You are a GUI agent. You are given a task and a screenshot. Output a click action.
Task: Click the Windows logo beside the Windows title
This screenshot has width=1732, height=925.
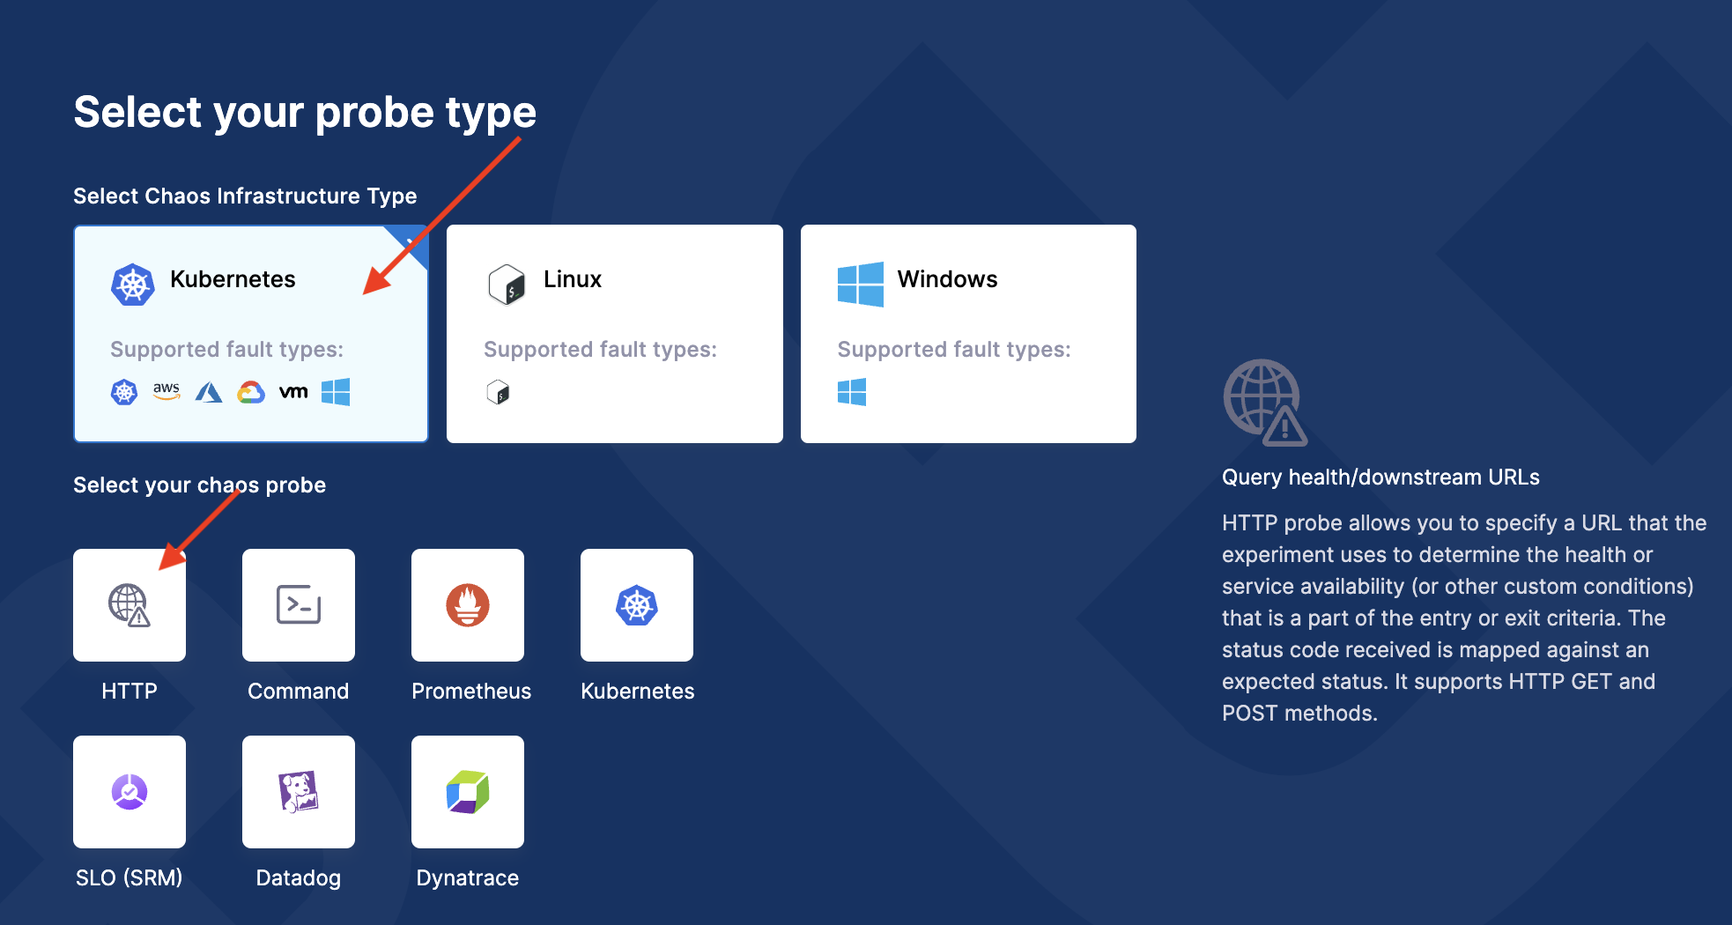pos(861,285)
